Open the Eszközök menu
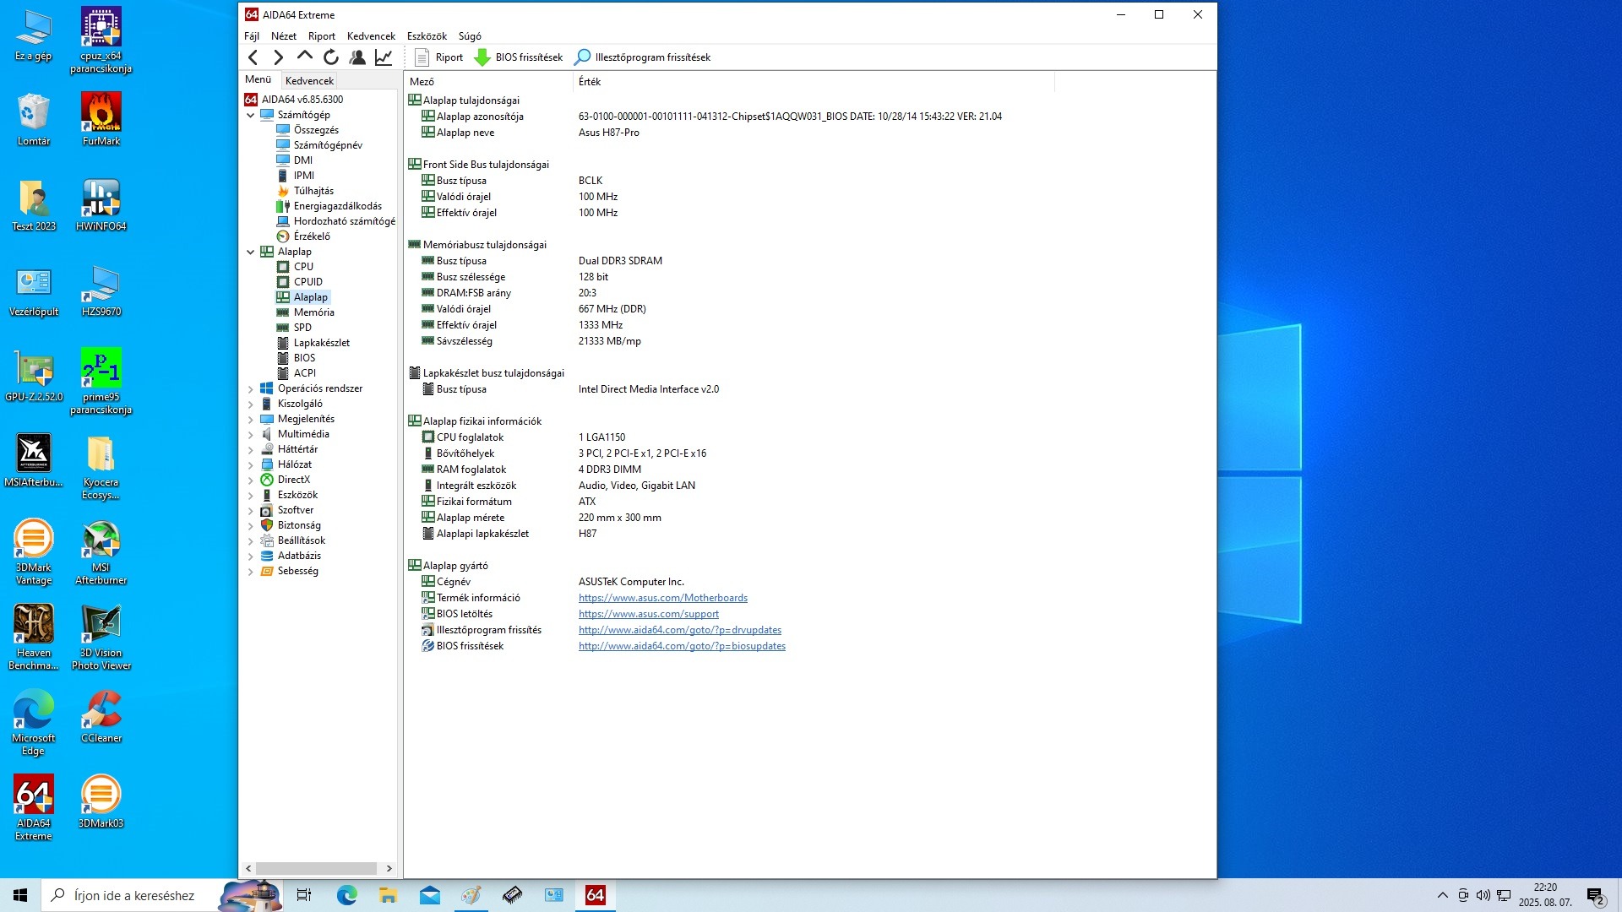Screen dimensions: 1622x912 (426, 36)
